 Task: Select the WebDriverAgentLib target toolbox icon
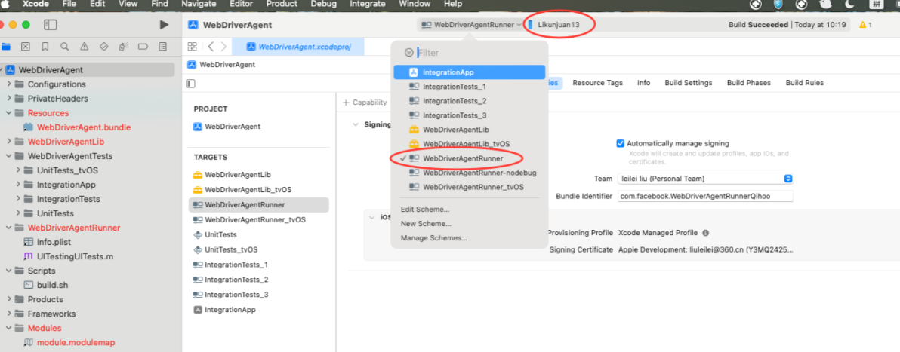pyautogui.click(x=197, y=175)
